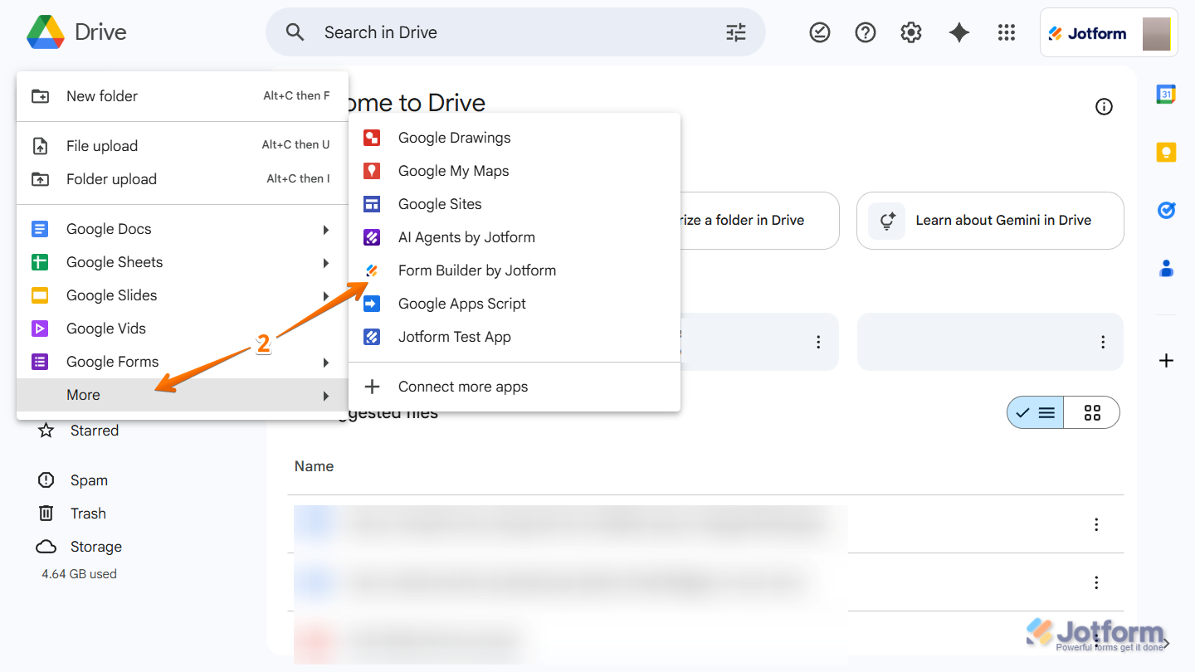Expand the Google Sheets submenu

[114, 261]
